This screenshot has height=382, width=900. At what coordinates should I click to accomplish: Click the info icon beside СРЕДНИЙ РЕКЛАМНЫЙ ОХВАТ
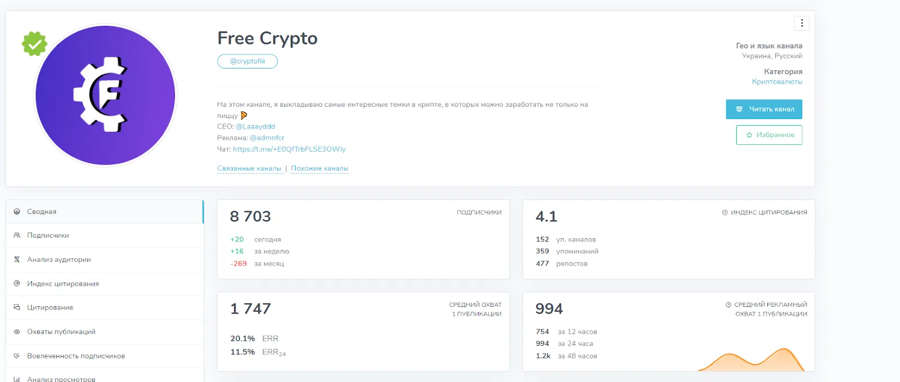728,304
